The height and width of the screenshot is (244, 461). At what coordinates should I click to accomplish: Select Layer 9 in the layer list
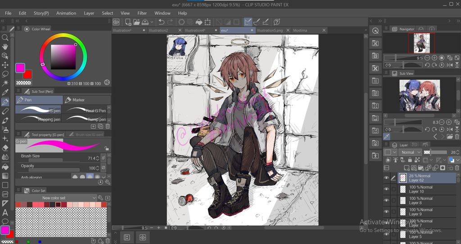point(427,212)
